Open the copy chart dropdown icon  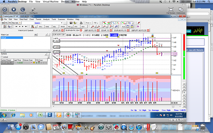(x=10, y=27)
